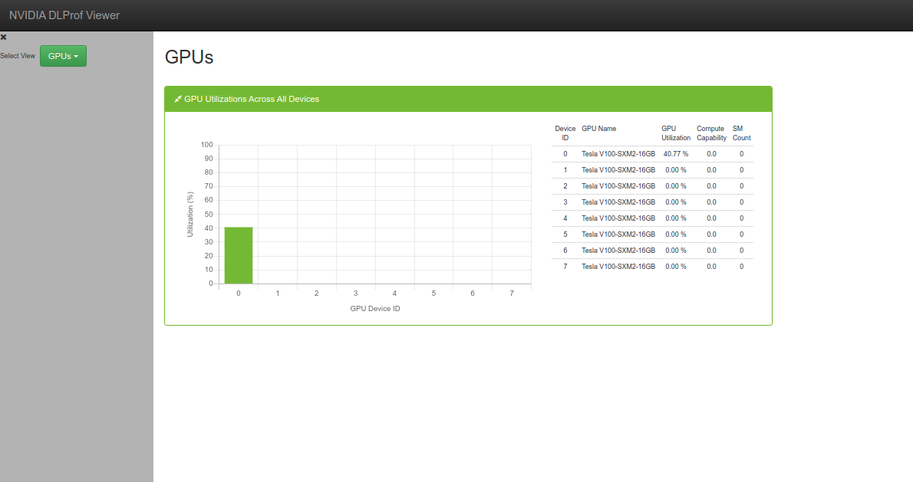913x482 pixels.
Task: Select the 40.77 % utilization cell
Action: click(x=676, y=154)
